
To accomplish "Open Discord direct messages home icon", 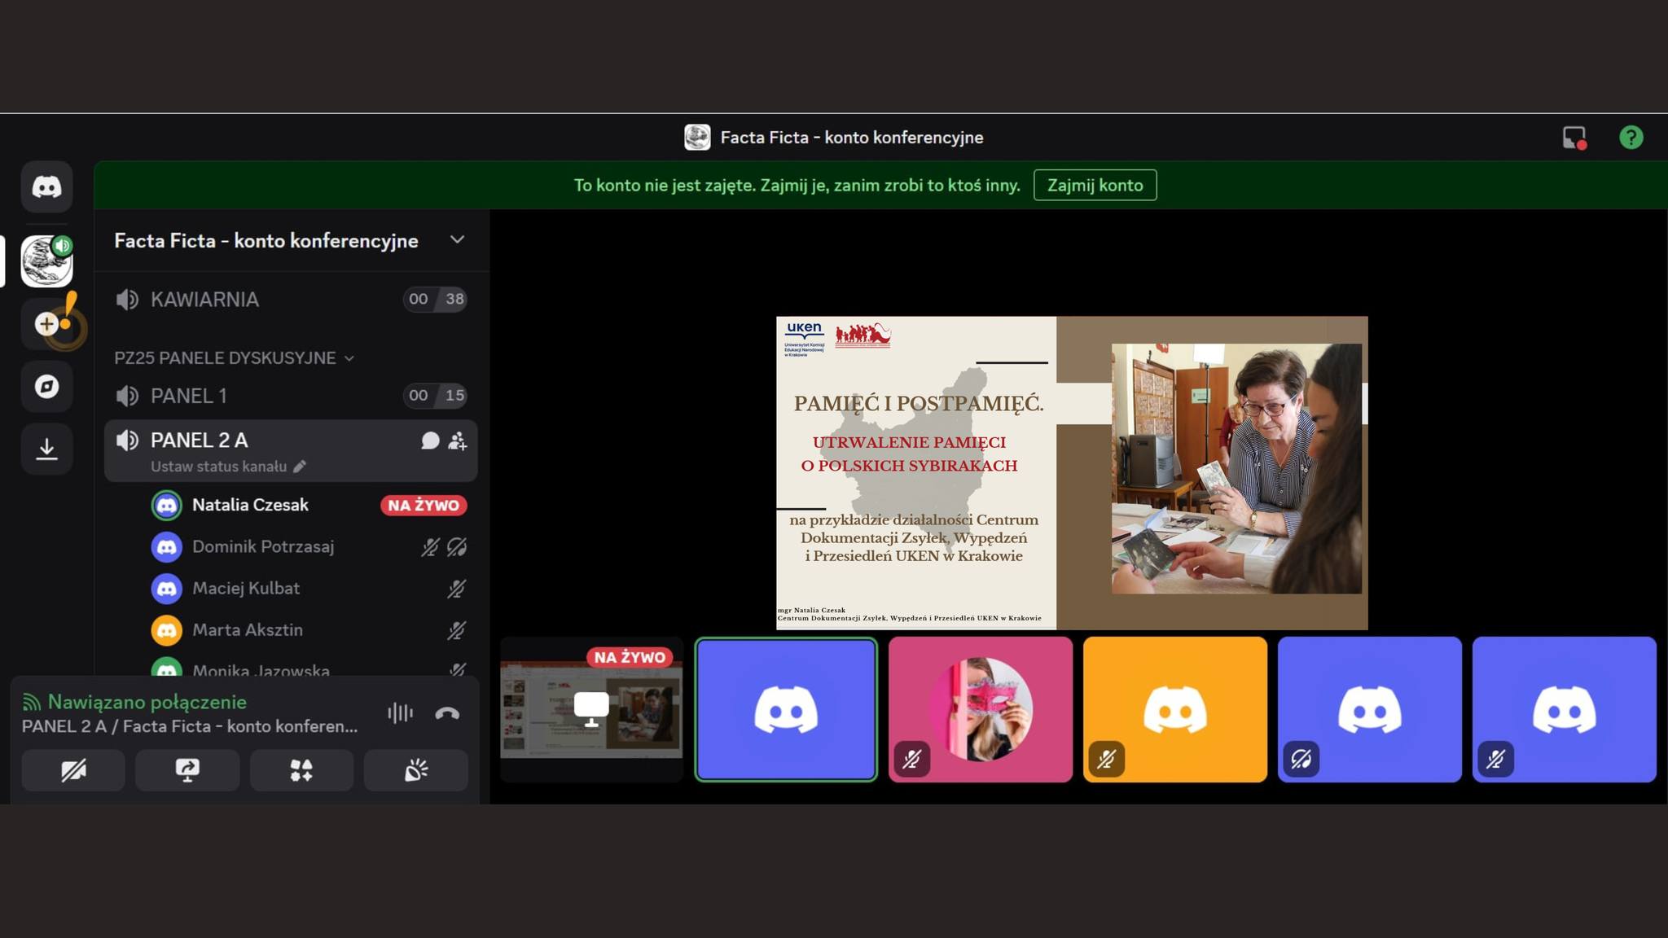I will (46, 187).
